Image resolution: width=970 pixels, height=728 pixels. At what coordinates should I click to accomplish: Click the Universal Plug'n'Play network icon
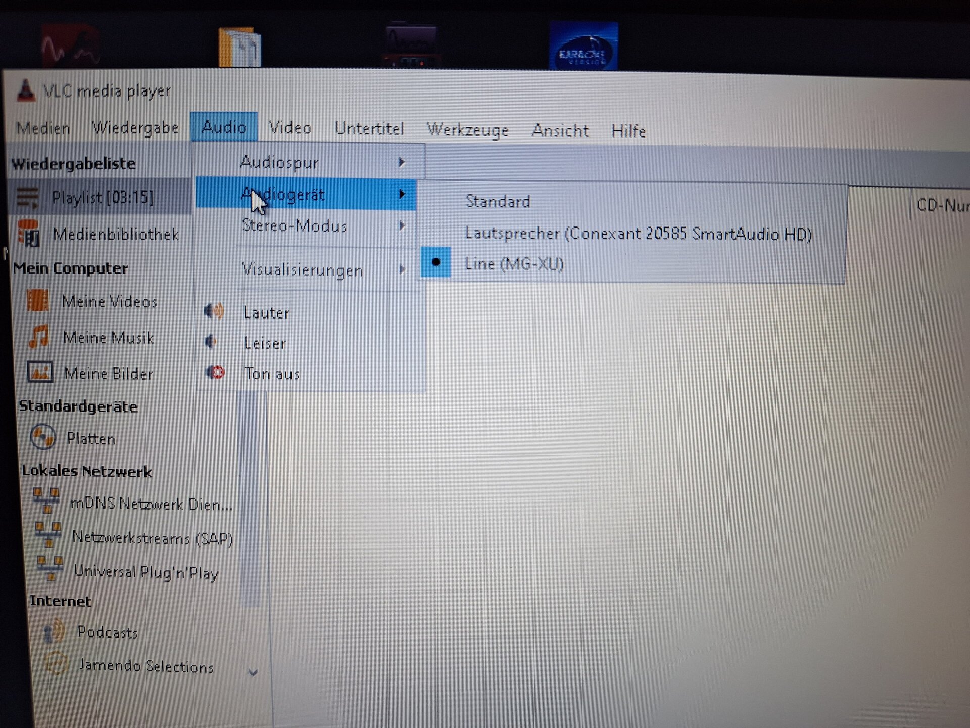[50, 569]
